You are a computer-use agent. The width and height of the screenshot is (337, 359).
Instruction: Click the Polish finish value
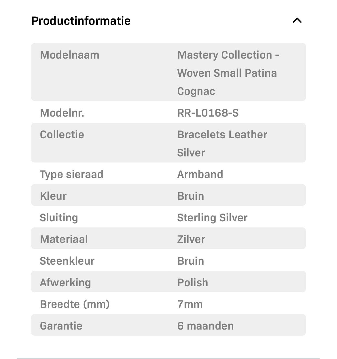pos(193,283)
